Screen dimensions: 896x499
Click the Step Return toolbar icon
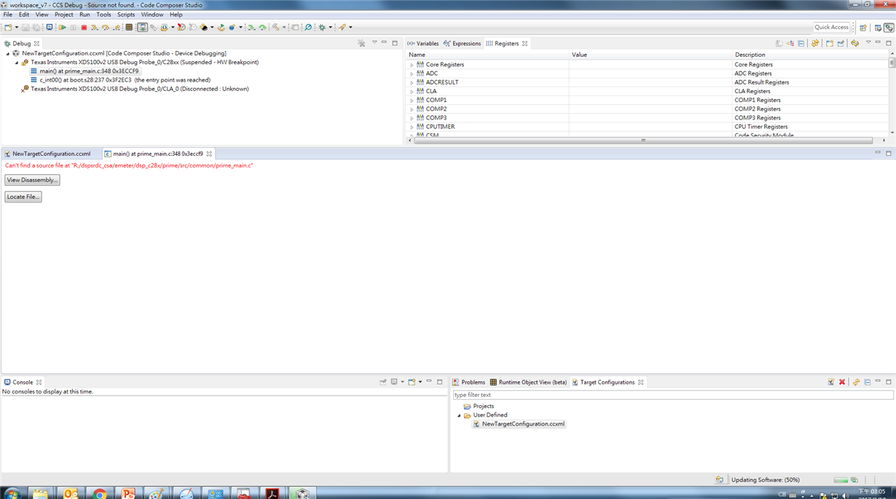[117, 27]
